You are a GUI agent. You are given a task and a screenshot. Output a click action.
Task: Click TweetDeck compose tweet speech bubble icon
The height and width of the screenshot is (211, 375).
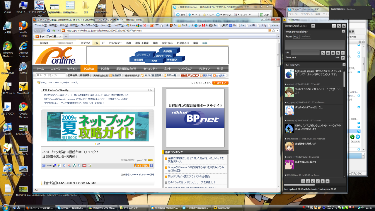[x=313, y=26]
